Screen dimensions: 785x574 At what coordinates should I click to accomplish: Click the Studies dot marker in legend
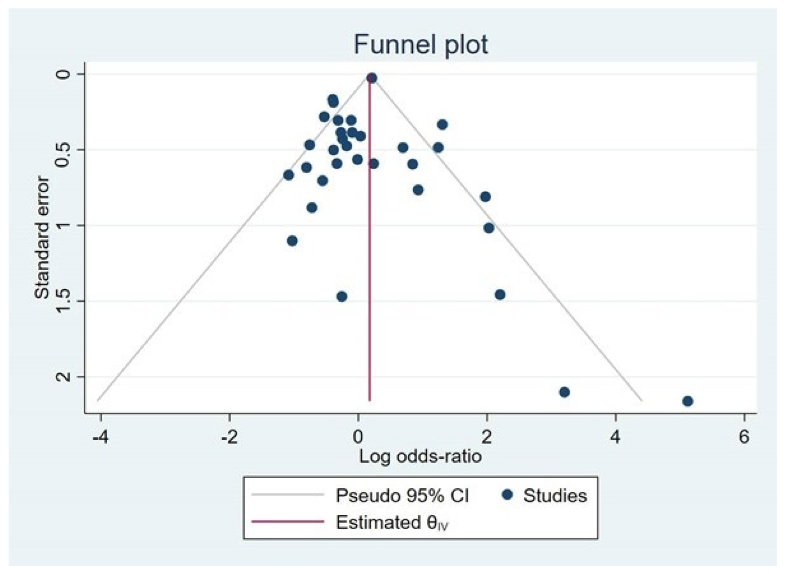[508, 495]
